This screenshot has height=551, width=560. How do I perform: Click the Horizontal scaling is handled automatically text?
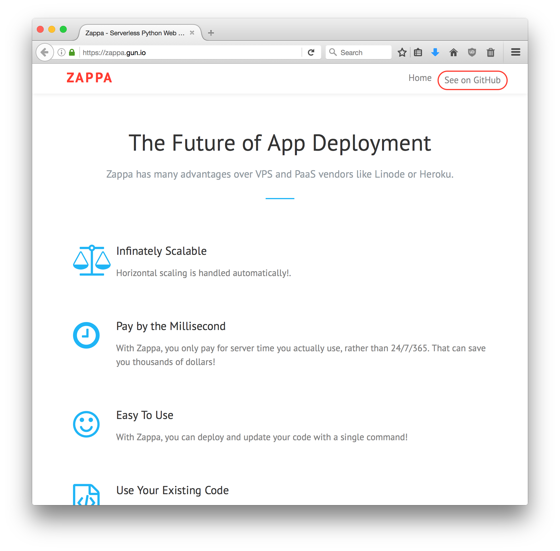point(204,273)
